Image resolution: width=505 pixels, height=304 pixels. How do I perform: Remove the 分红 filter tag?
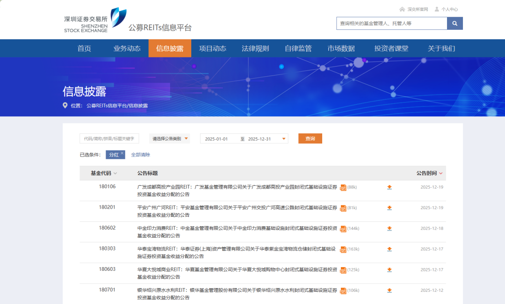[122, 153]
